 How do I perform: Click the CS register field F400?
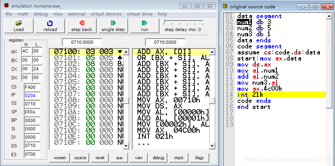(32, 87)
